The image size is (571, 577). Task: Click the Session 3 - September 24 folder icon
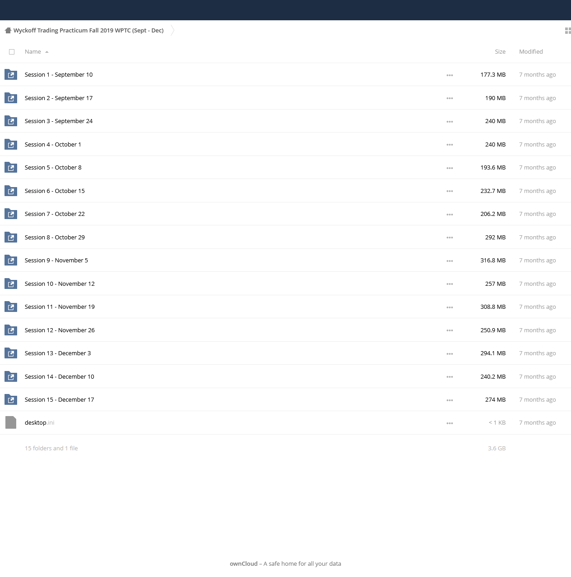(x=11, y=121)
